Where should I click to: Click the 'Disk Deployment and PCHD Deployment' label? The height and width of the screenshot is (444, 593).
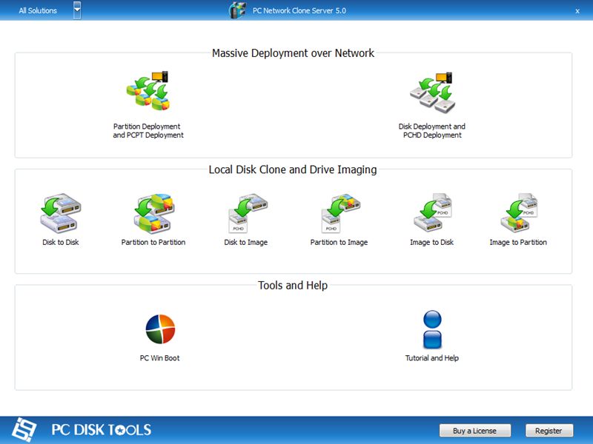click(x=432, y=131)
